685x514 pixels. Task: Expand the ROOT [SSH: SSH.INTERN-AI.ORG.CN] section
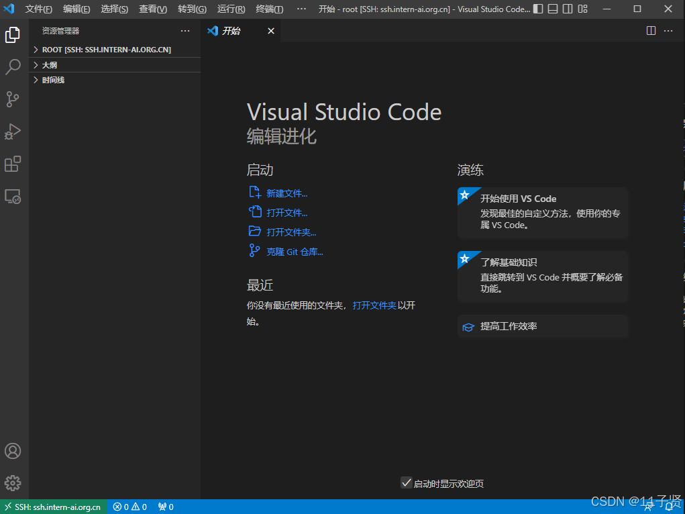pyautogui.click(x=115, y=50)
